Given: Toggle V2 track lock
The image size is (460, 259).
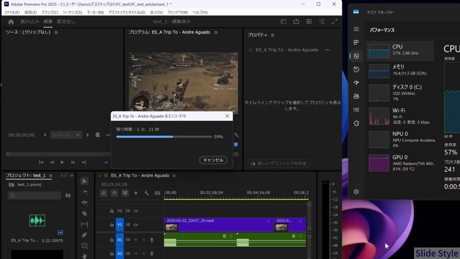Looking at the screenshot, I should (x=112, y=211).
